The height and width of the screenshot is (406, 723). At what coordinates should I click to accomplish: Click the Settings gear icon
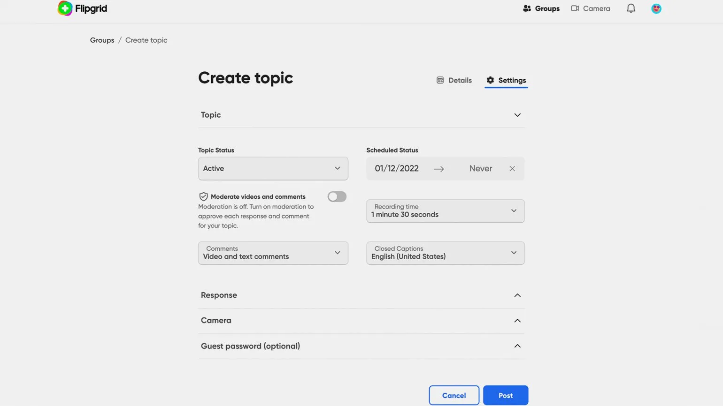(490, 80)
